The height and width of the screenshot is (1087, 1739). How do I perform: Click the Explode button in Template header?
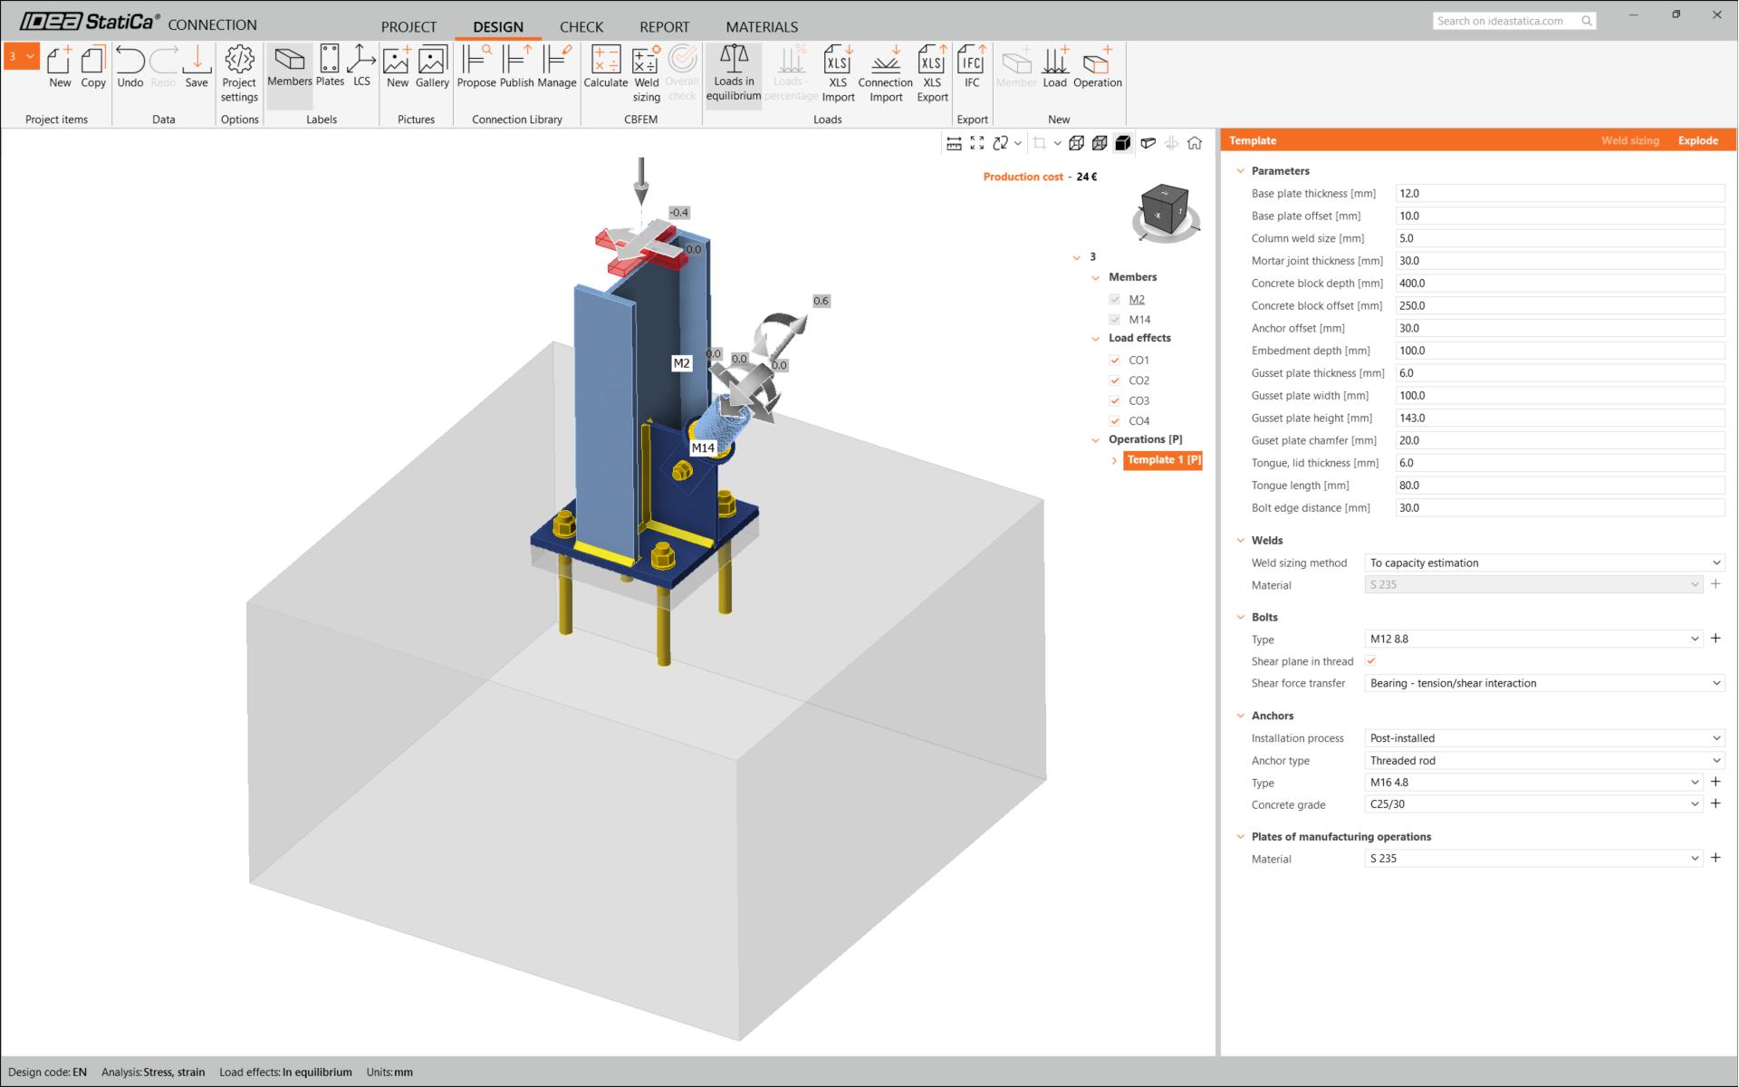point(1697,140)
